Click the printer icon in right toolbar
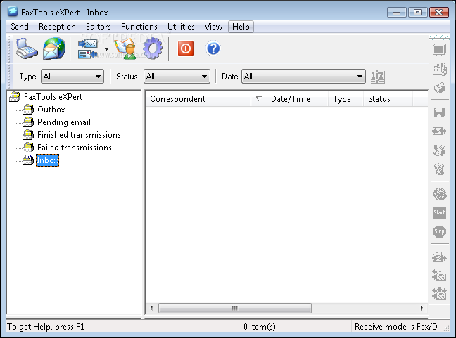456x338 pixels. pos(439,88)
